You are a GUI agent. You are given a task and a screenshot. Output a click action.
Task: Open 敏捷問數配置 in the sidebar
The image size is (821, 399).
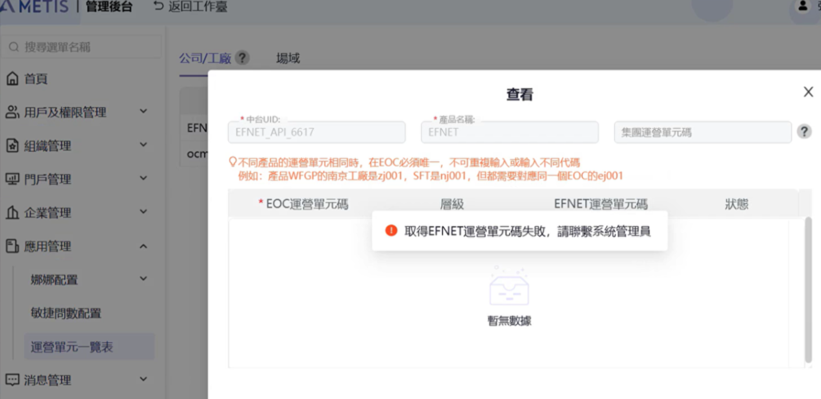coord(66,313)
